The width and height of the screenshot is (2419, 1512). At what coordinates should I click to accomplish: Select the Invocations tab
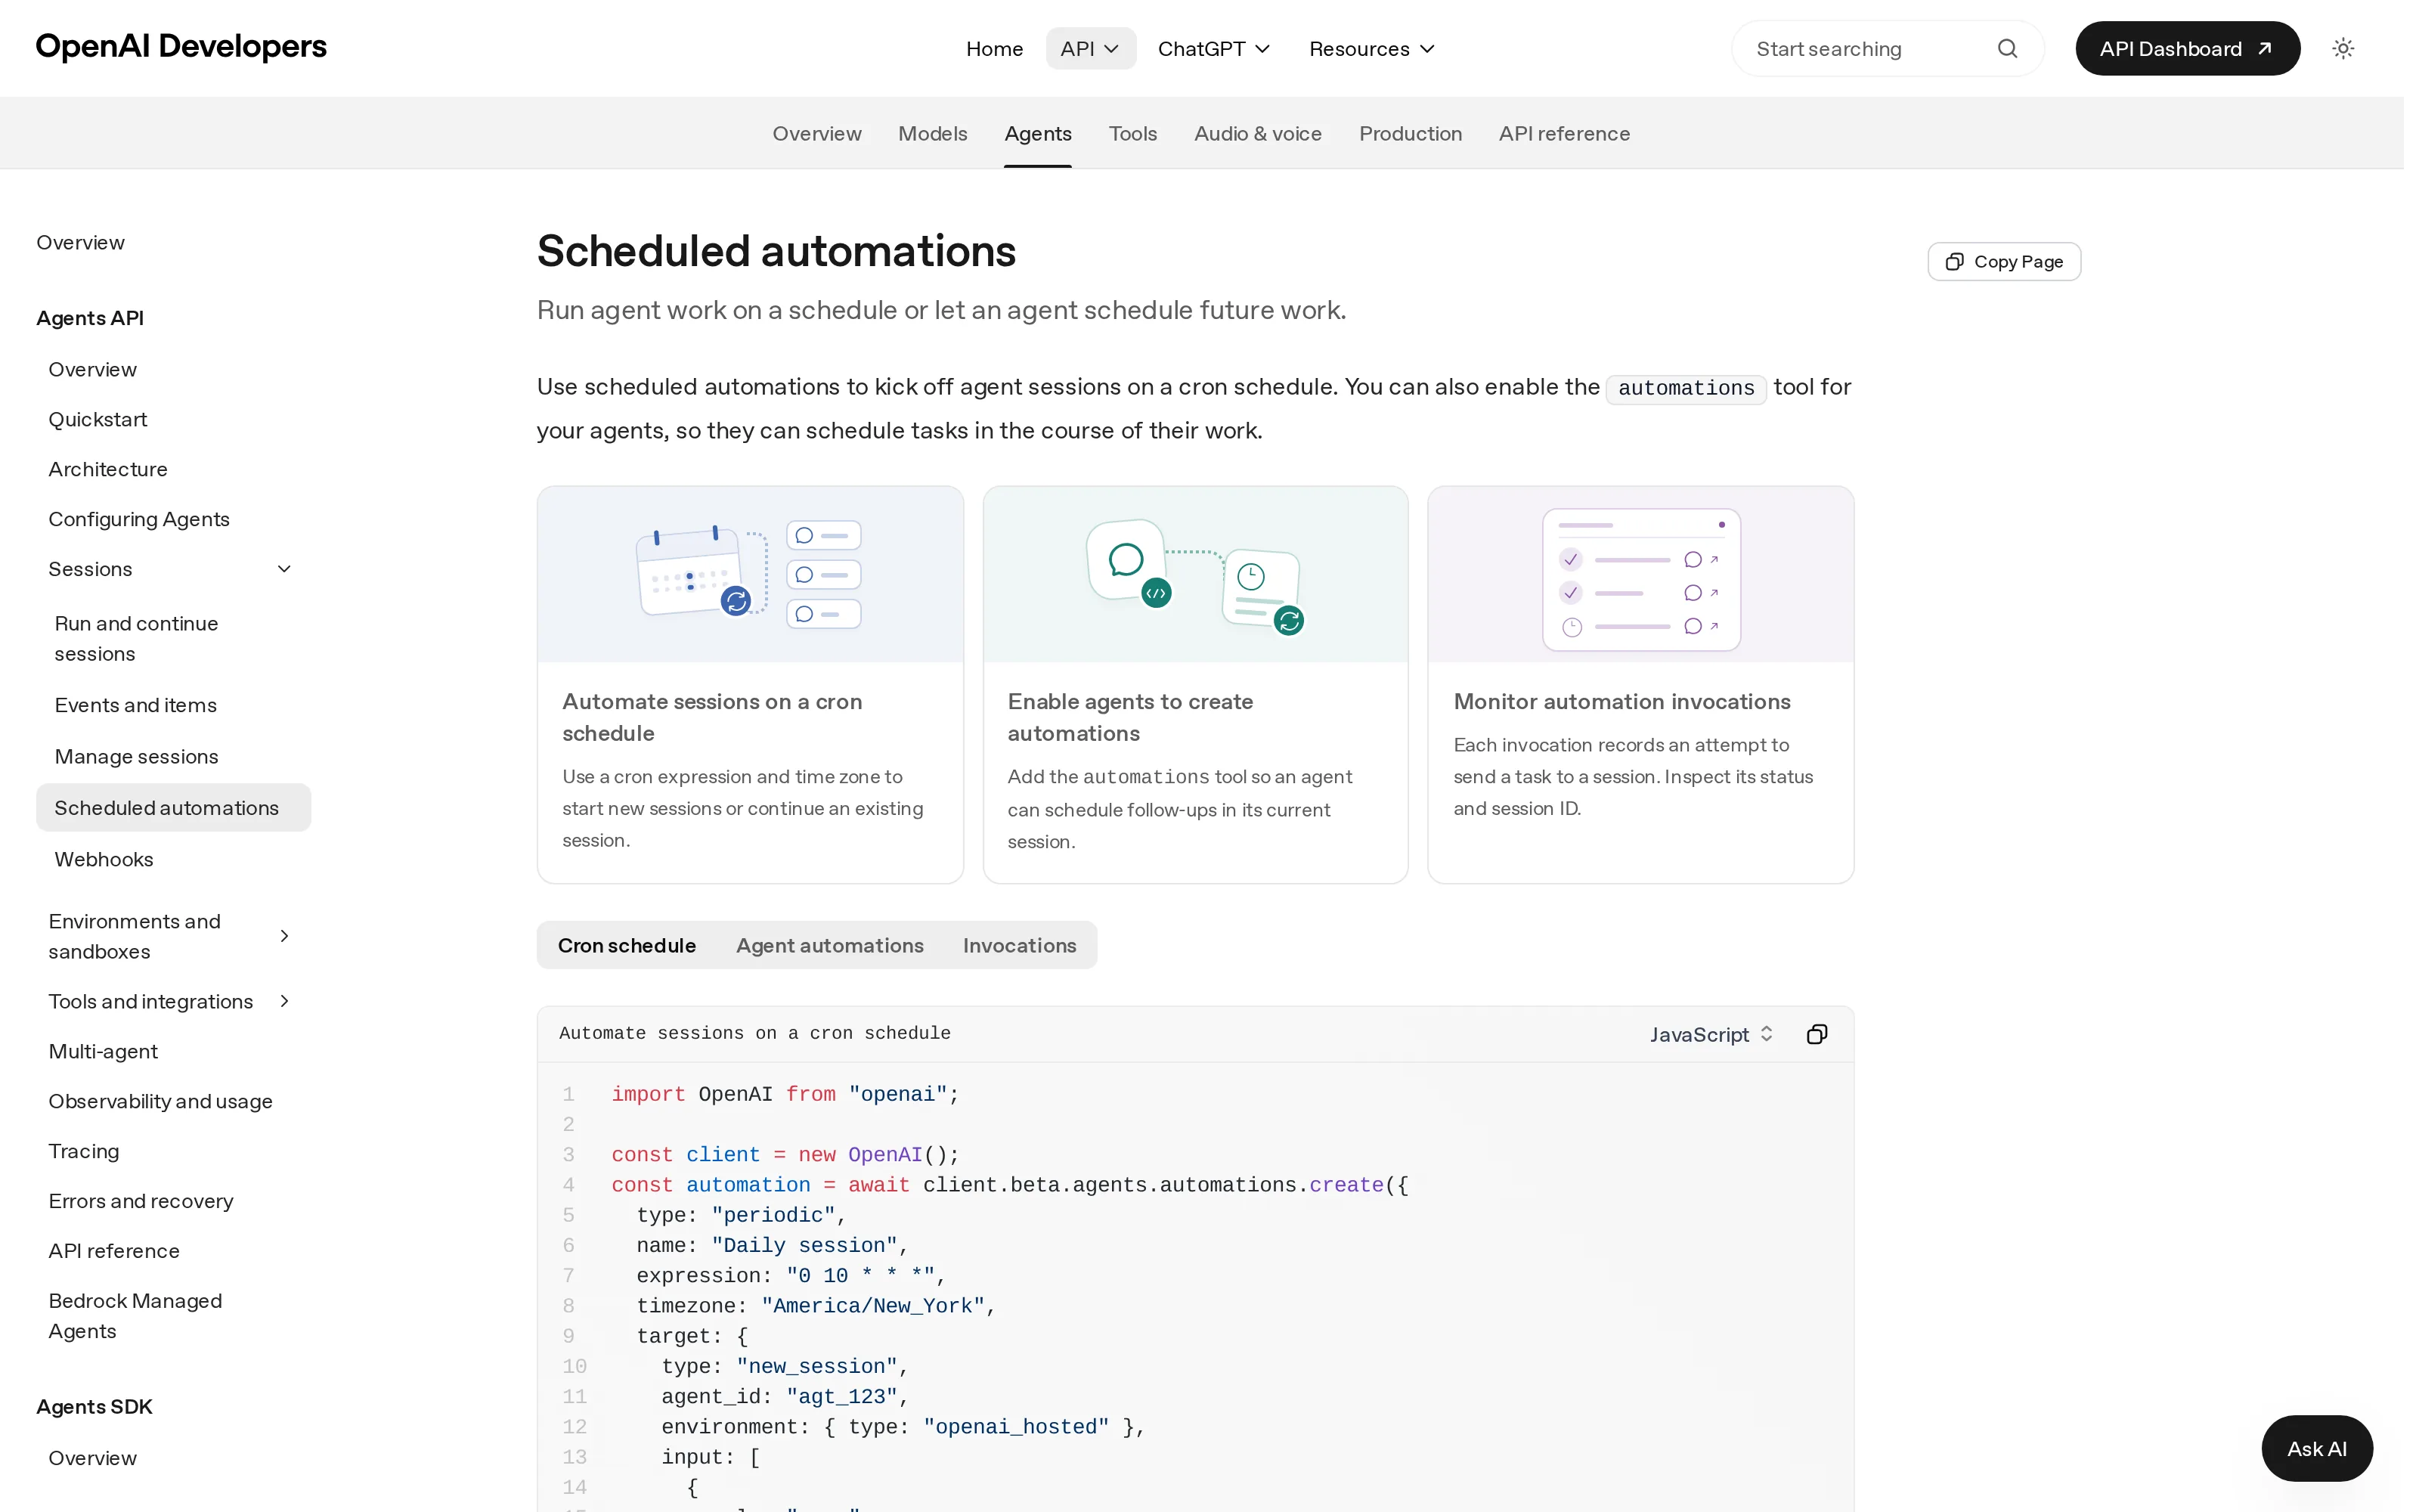pyautogui.click(x=1018, y=945)
